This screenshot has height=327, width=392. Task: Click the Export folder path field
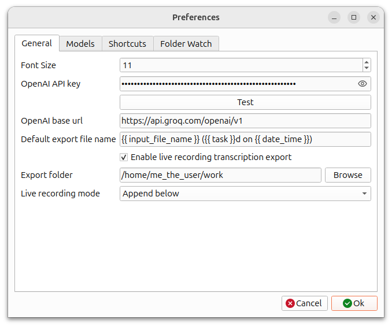tap(220, 175)
